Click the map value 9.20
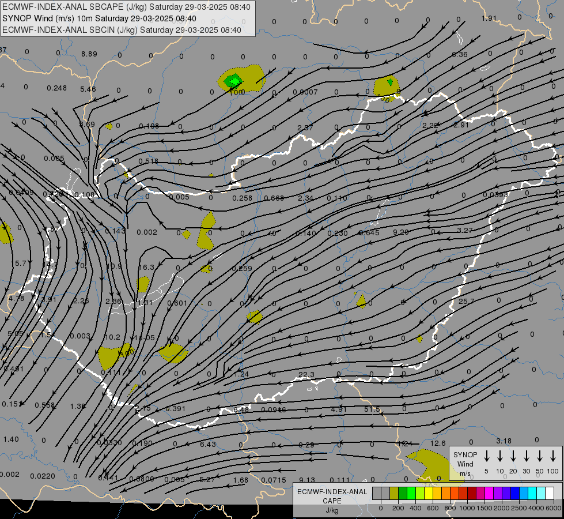The width and height of the screenshot is (564, 519). pos(401,232)
